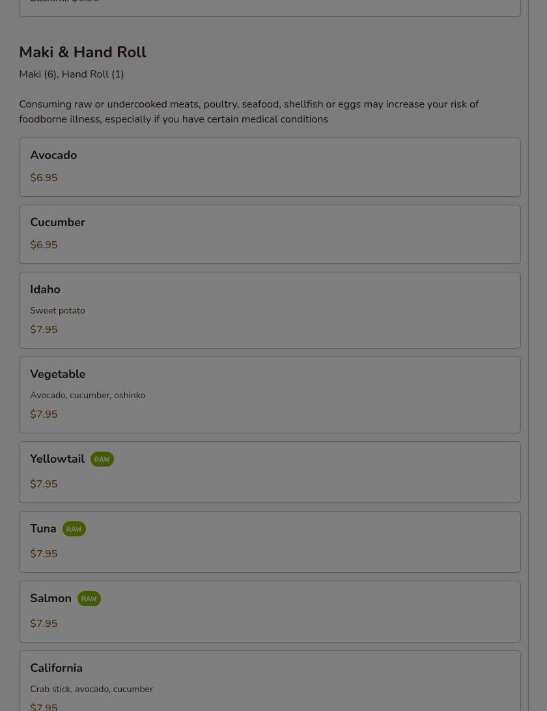547x711 pixels.
Task: Click the RAW badge beside Salmon
Action: click(x=89, y=599)
